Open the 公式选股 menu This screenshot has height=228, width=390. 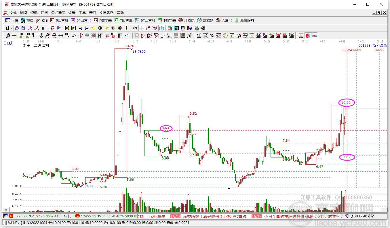58,13
